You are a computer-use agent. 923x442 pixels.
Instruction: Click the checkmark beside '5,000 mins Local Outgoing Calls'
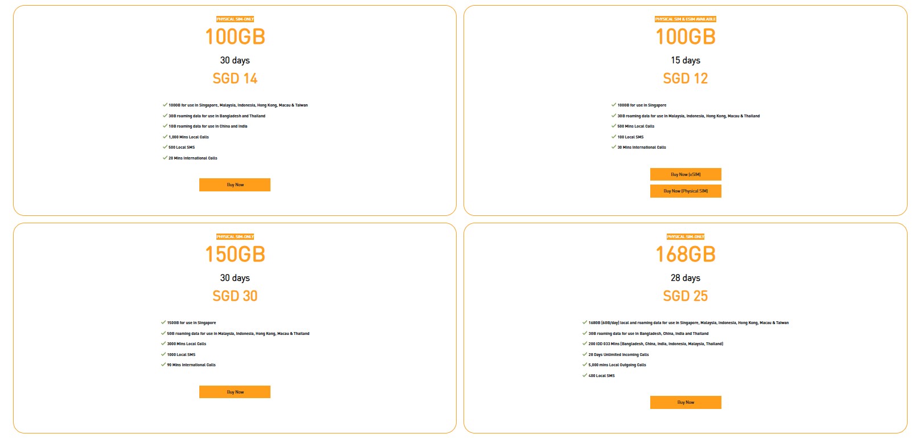pos(585,365)
